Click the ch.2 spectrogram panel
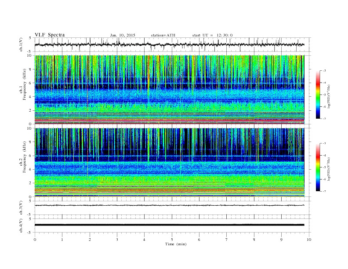 point(169,163)
